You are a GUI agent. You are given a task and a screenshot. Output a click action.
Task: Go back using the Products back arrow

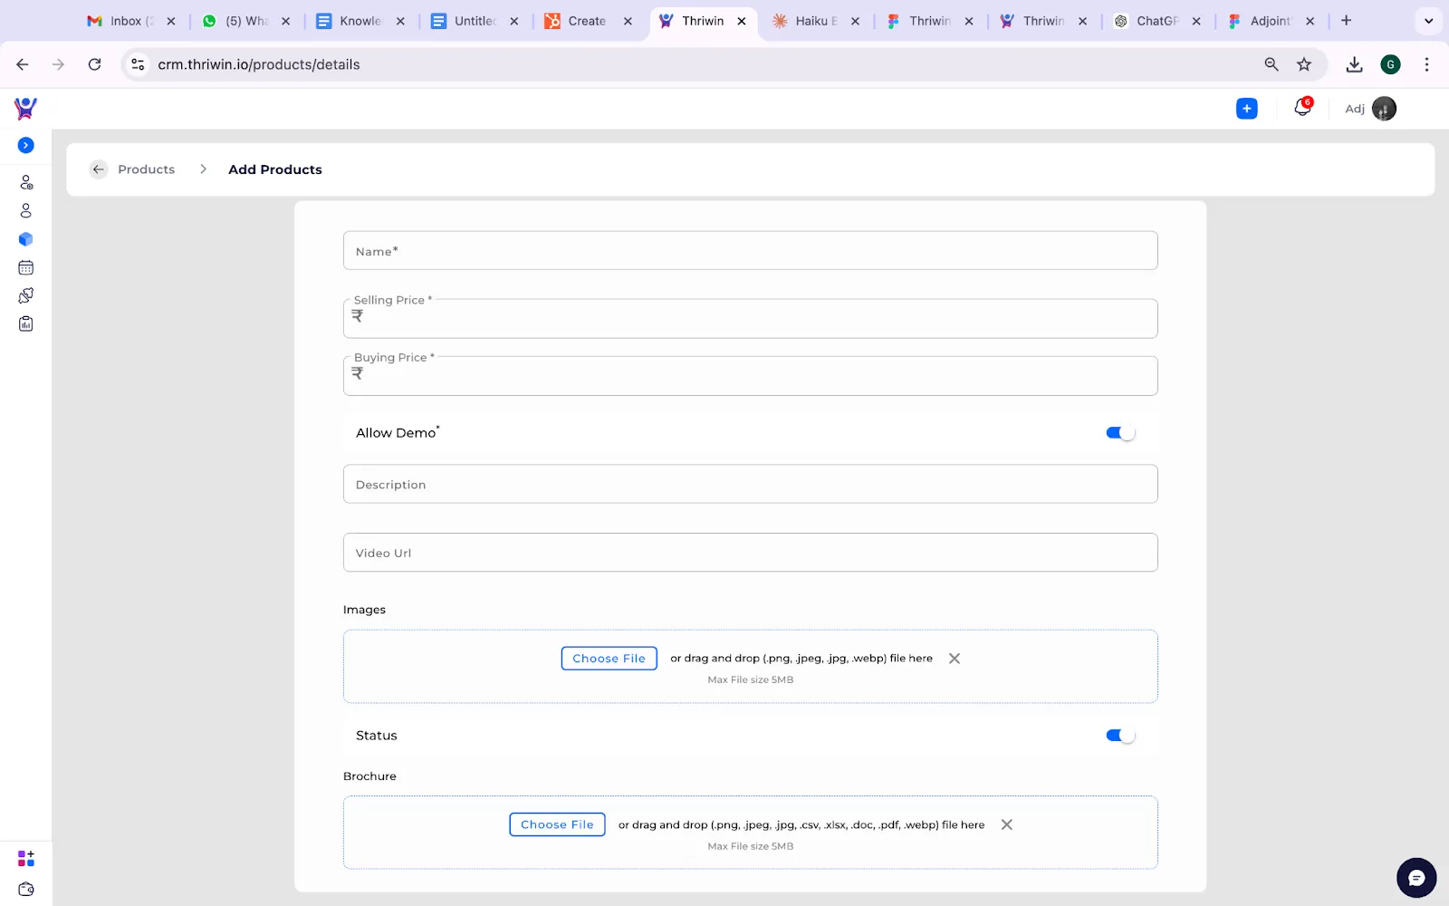[x=99, y=169]
